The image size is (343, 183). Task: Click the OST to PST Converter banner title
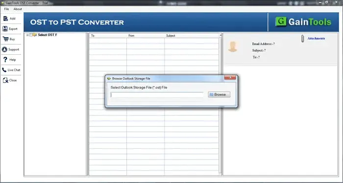[x=77, y=22]
